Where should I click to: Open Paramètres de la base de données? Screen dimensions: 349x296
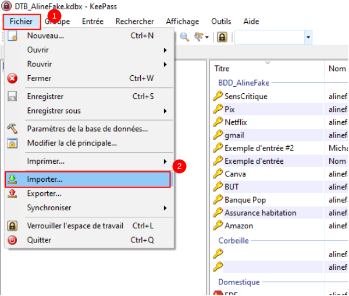pyautogui.click(x=89, y=129)
